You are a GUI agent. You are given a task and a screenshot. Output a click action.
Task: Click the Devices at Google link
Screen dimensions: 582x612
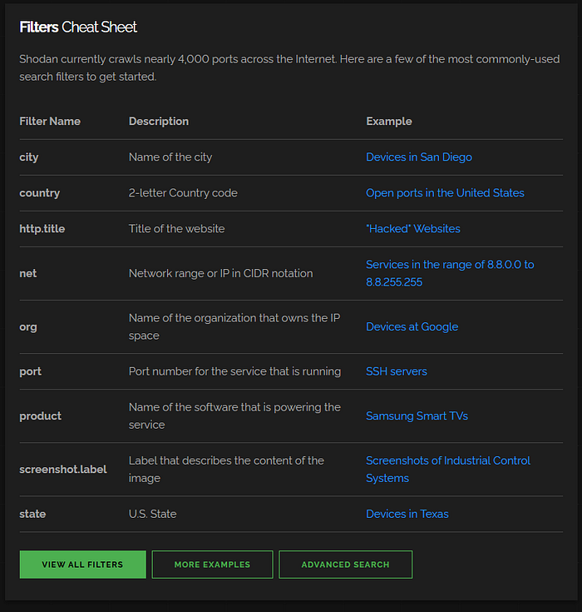point(412,326)
